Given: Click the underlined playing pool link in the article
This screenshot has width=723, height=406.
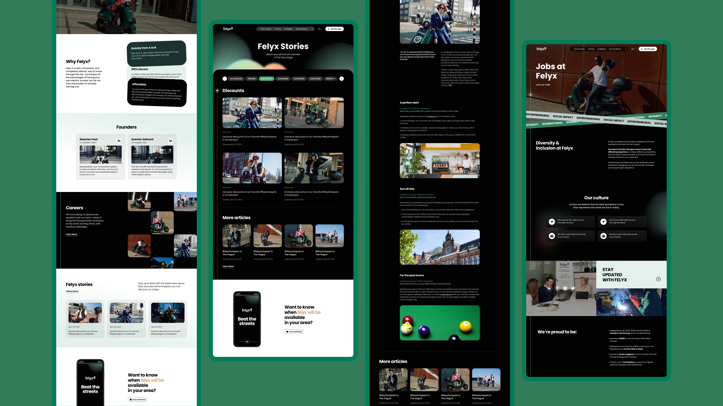Looking at the screenshot, I should point(447,294).
